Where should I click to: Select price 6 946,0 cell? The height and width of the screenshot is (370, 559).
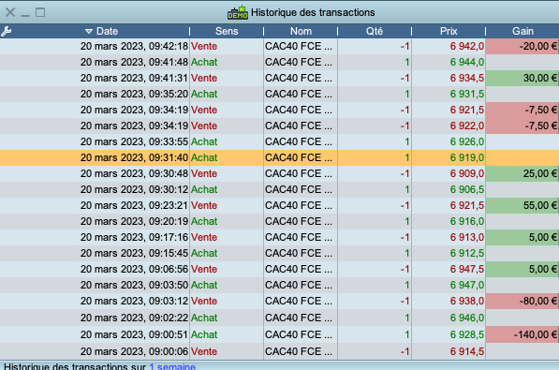tap(449, 318)
